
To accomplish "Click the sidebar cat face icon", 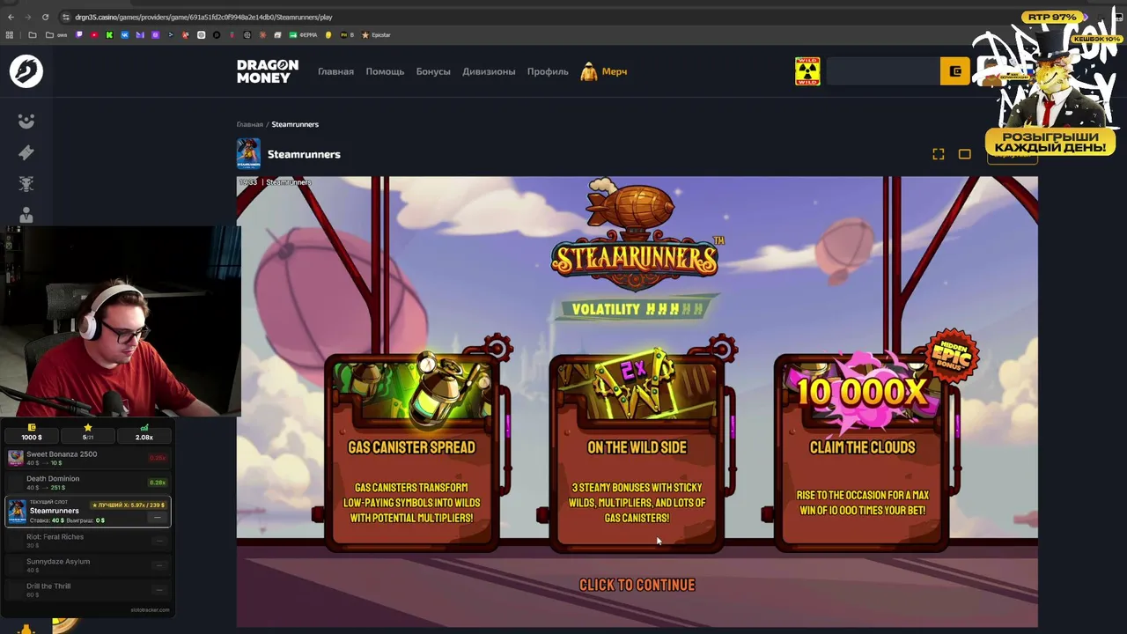I will point(26,121).
